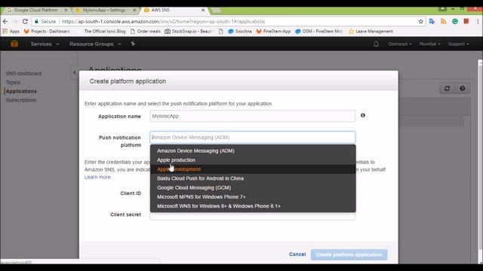Choose Google Cloud Messaging (GCM) option
Viewport: 483px width, 271px height.
253,187
